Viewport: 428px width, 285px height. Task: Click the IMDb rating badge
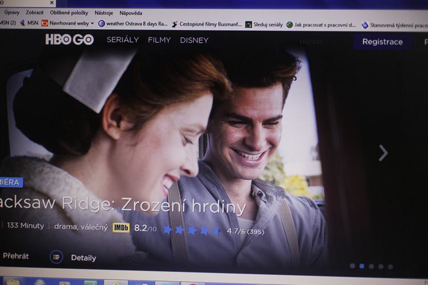point(121,228)
